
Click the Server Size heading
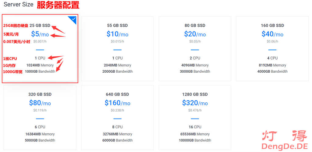[x=18, y=5]
